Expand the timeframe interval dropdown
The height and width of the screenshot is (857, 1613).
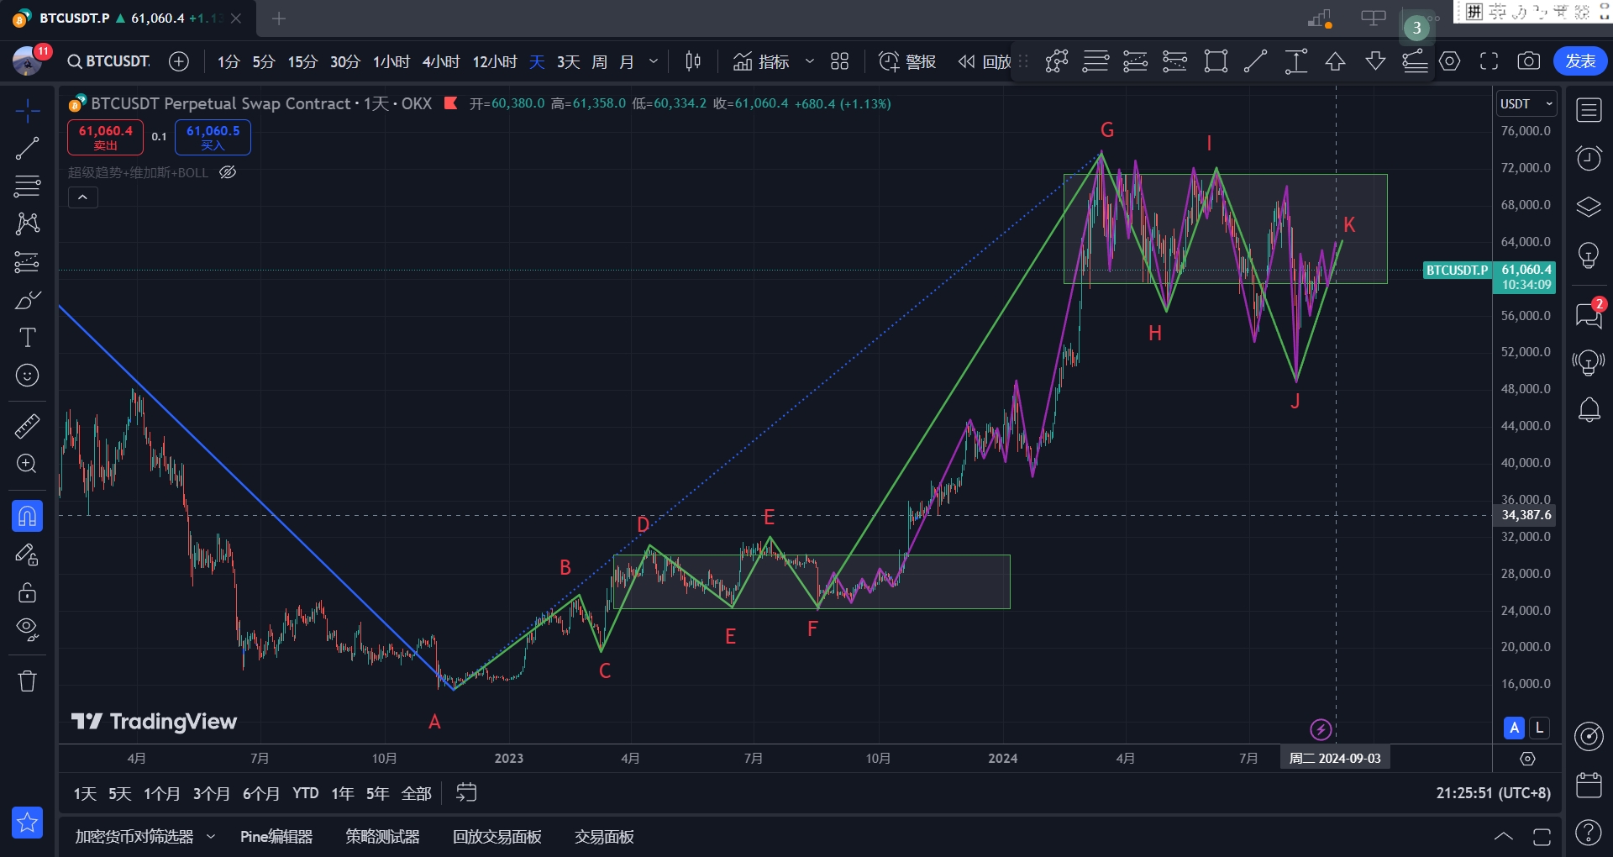click(x=654, y=62)
